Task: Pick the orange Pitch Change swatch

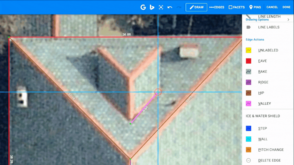Action: click(x=248, y=150)
